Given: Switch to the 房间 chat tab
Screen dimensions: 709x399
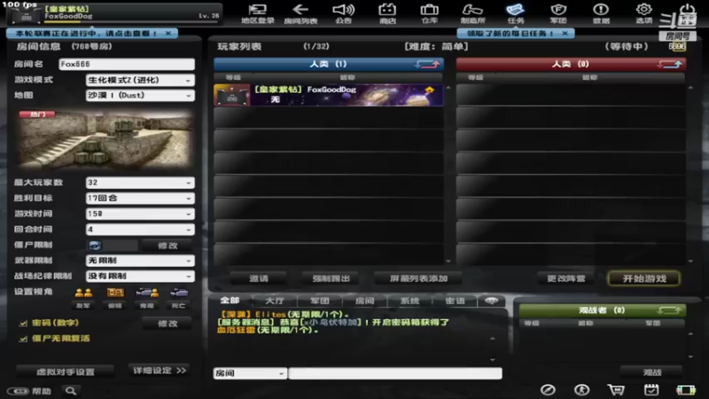Looking at the screenshot, I should pyautogui.click(x=364, y=301).
